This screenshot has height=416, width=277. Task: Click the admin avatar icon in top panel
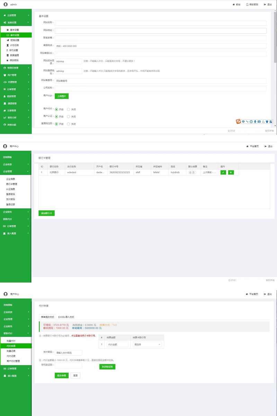click(x=5, y=5)
